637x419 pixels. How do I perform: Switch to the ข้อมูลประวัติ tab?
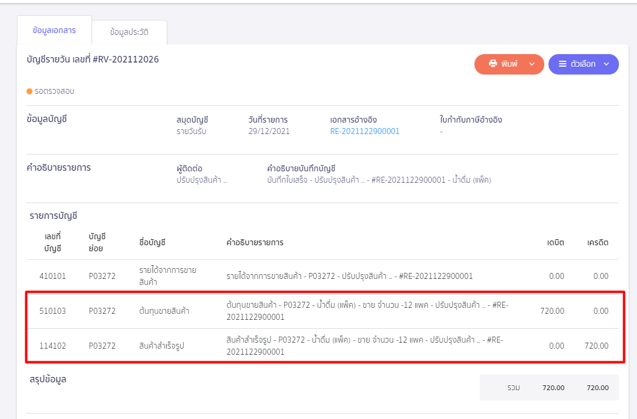129,32
